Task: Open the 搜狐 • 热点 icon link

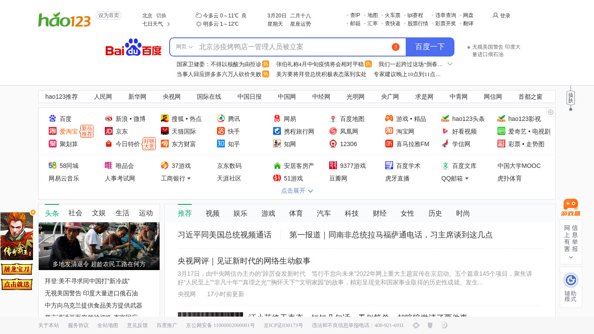Action: (165, 119)
